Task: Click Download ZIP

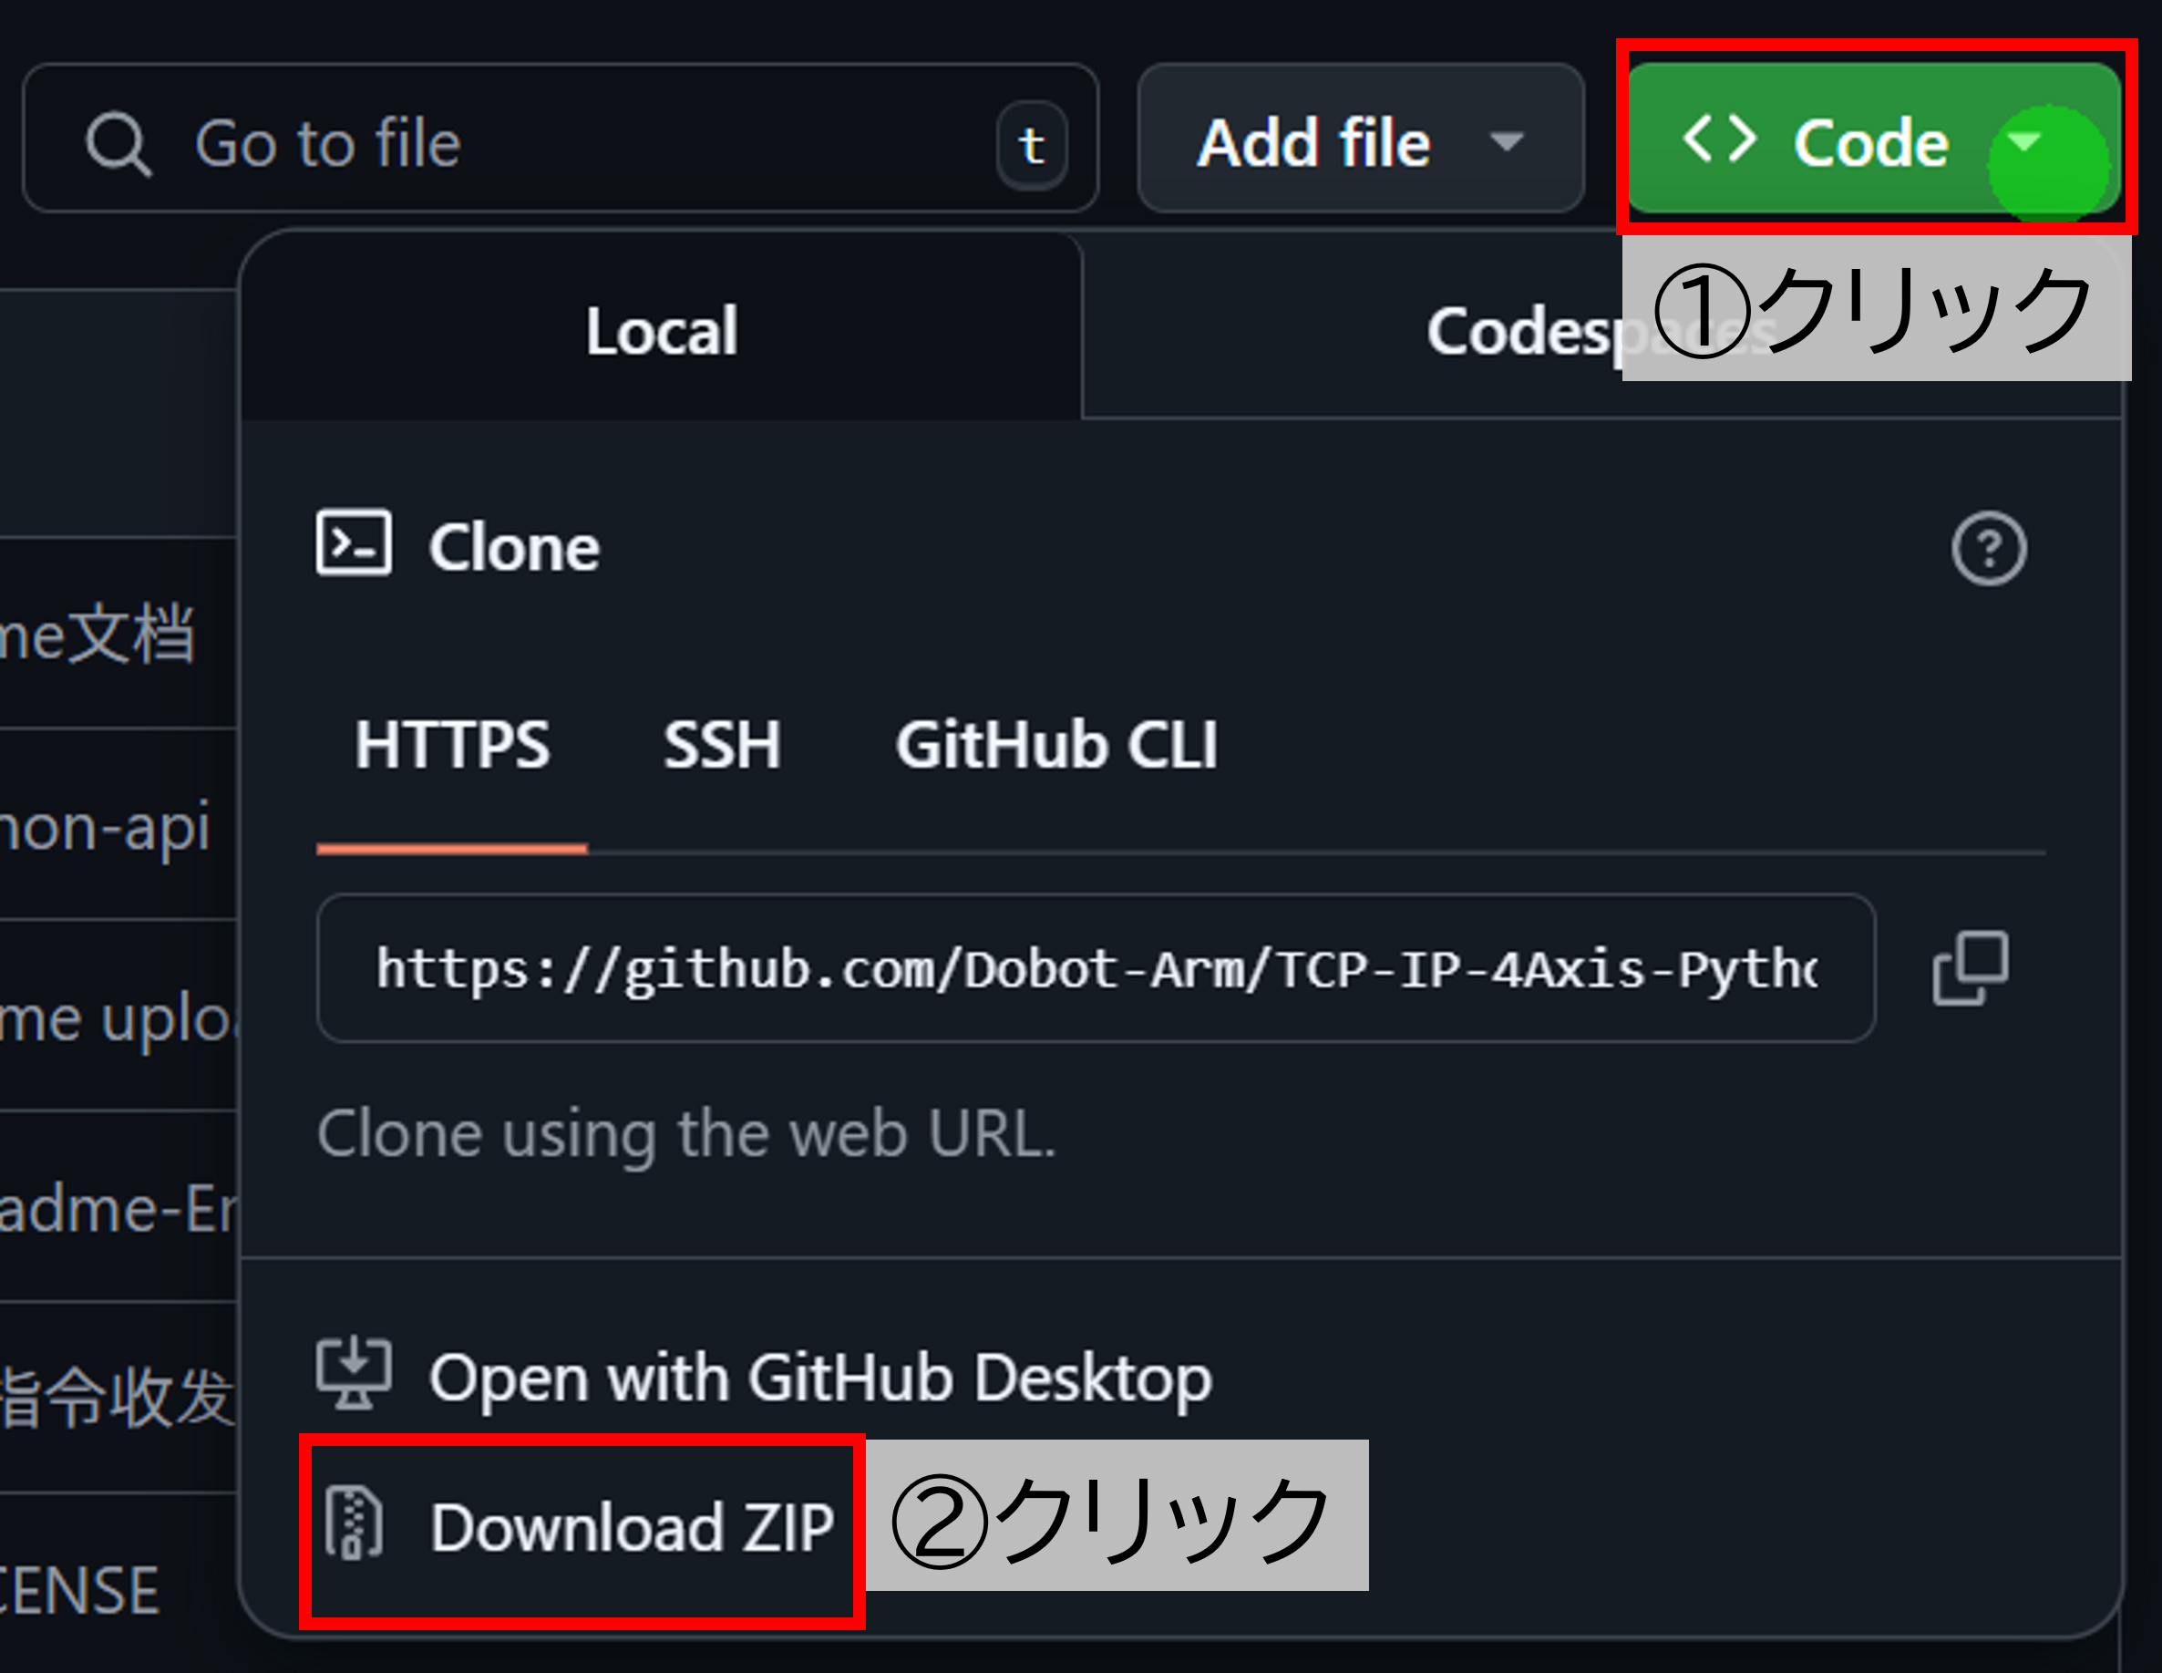Action: [x=632, y=1526]
